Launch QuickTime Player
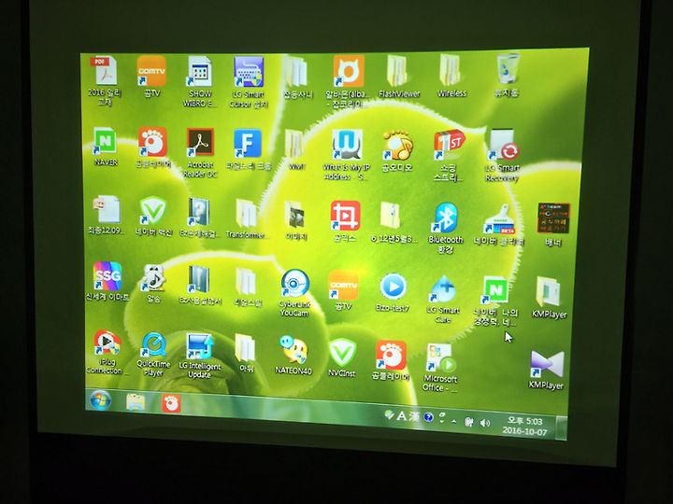673x504 pixels. (x=153, y=354)
